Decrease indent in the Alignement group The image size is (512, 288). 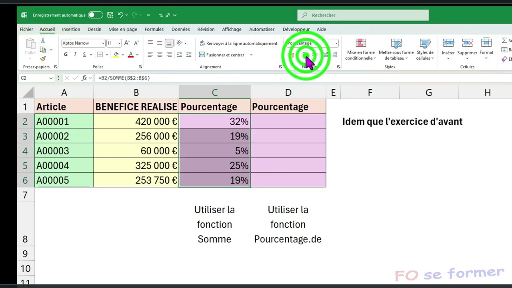(x=179, y=55)
